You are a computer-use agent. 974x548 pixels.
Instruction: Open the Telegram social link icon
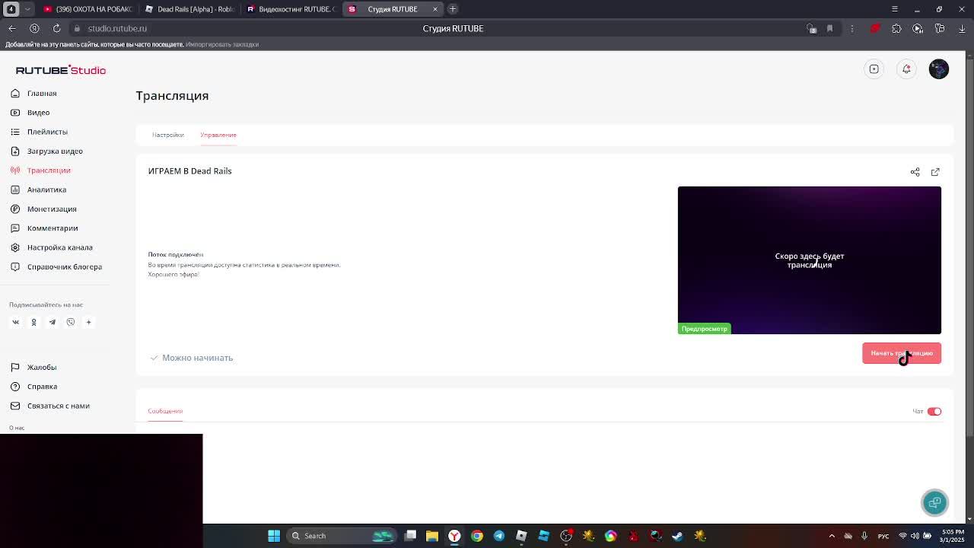point(53,322)
